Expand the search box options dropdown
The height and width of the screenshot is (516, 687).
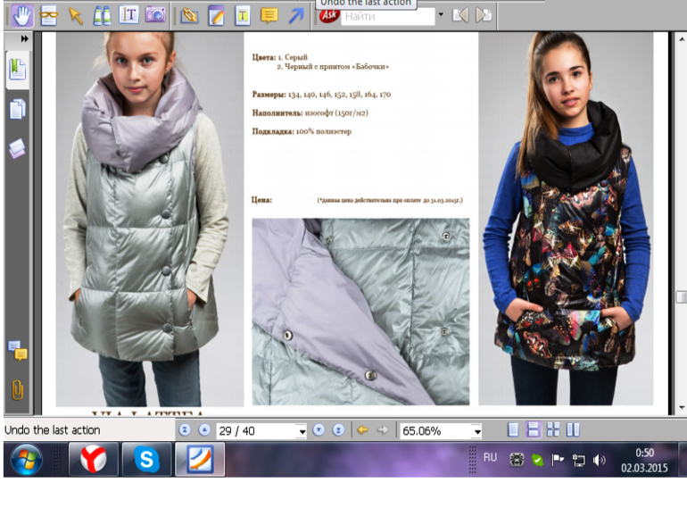click(x=442, y=16)
